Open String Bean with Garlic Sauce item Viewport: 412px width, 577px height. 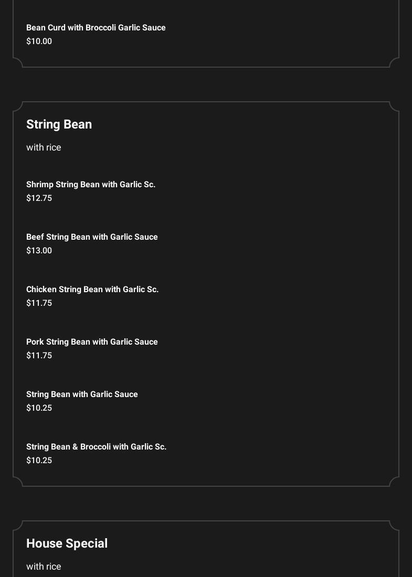coord(82,394)
